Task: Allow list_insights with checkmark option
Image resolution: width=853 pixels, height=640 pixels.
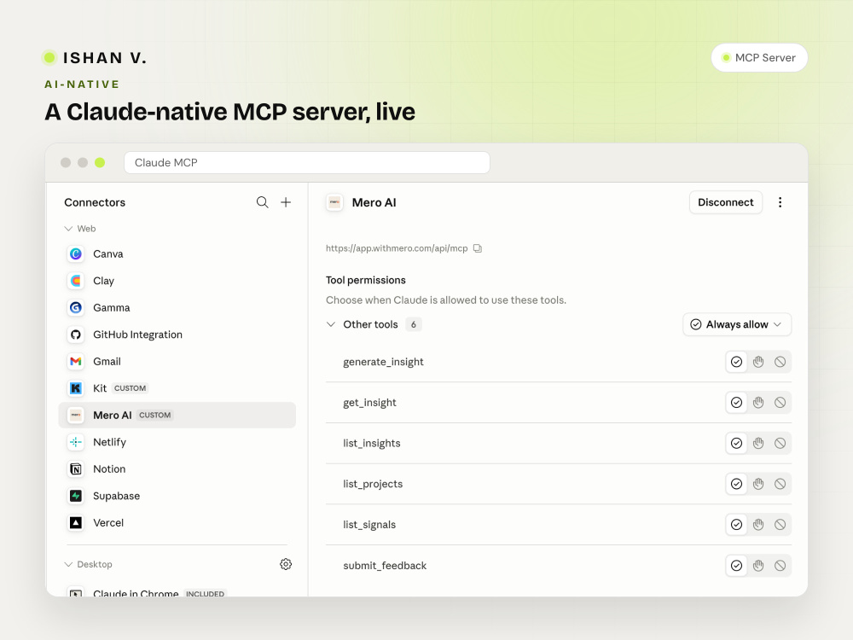Action: pos(737,444)
